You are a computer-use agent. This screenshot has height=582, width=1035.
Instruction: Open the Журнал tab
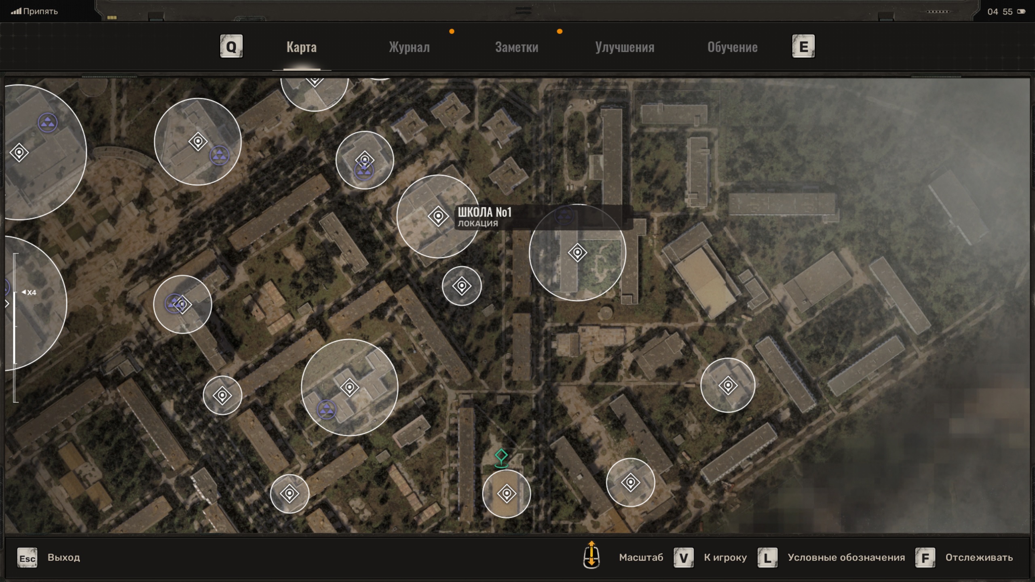[x=409, y=47]
